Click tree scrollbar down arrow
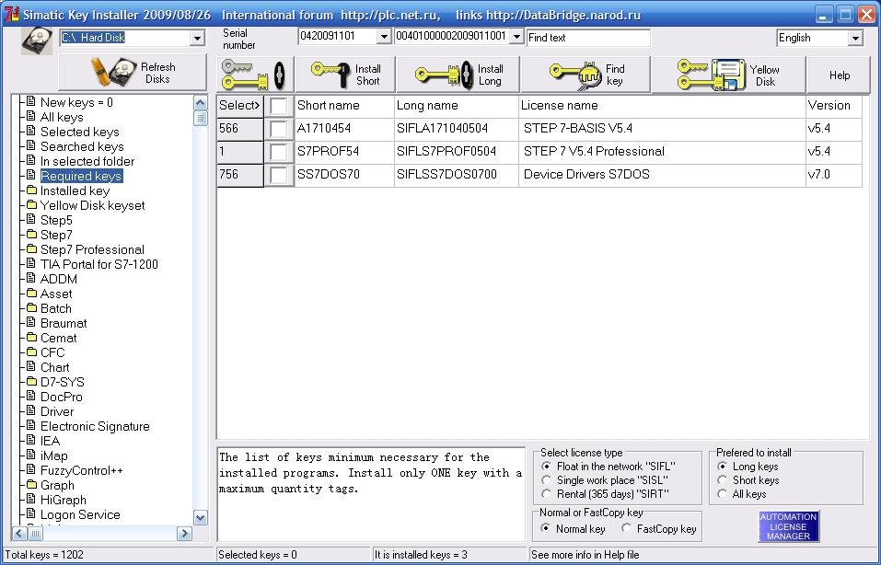Screen dimensions: 881x565 pyautogui.click(x=200, y=517)
